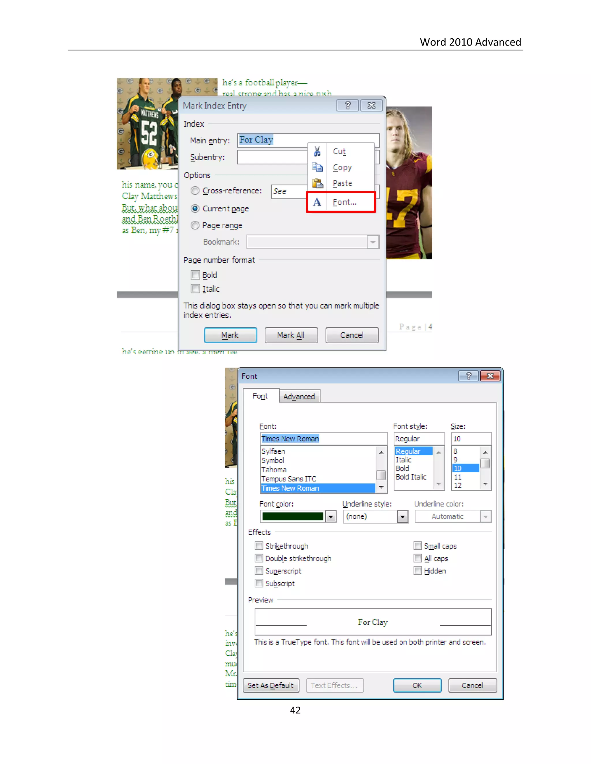Viewport: 591px width, 764px height.
Task: Cancel the Font dialog
Action: pyautogui.click(x=472, y=685)
